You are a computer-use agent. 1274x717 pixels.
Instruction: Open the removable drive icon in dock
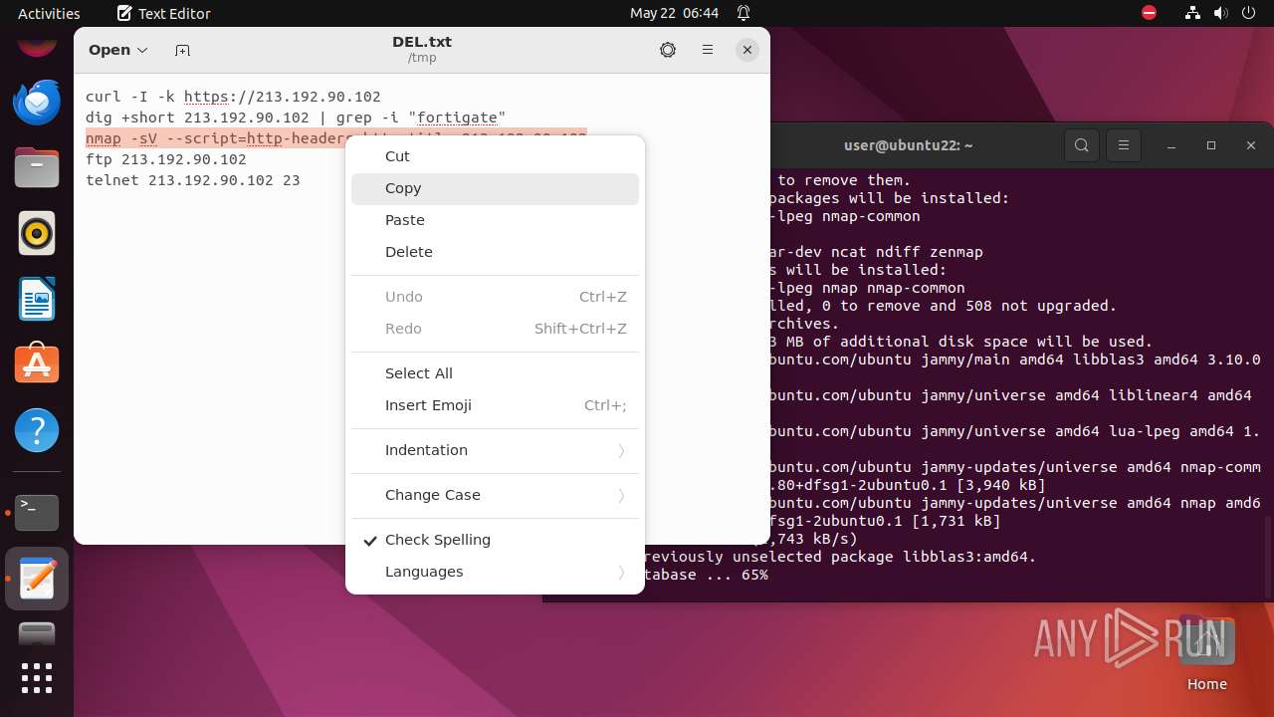click(37, 633)
